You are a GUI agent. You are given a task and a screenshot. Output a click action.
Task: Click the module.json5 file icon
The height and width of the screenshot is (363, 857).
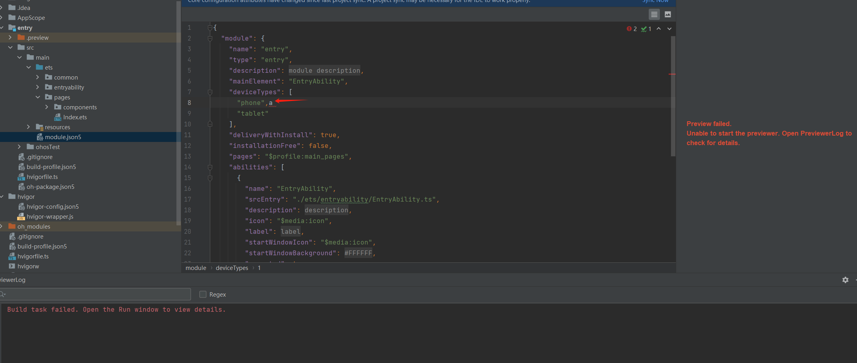point(40,137)
